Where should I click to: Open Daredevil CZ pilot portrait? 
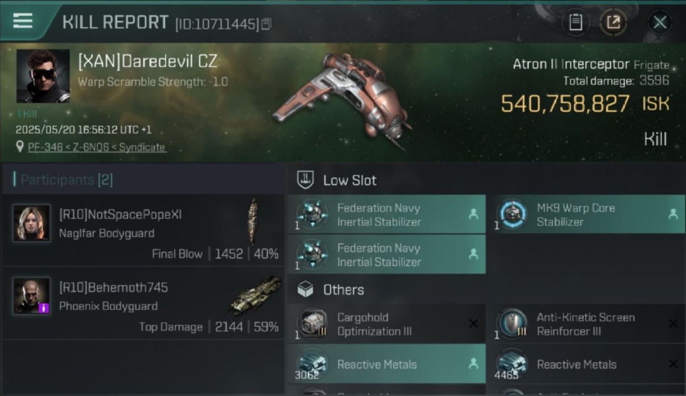(43, 76)
